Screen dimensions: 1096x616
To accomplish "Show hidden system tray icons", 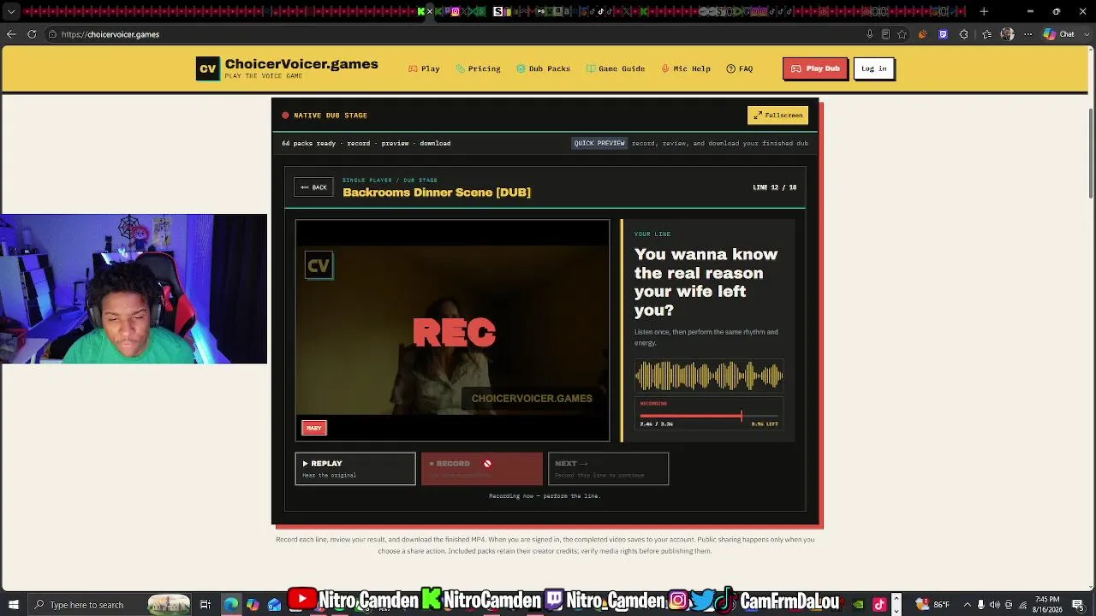I will [968, 605].
